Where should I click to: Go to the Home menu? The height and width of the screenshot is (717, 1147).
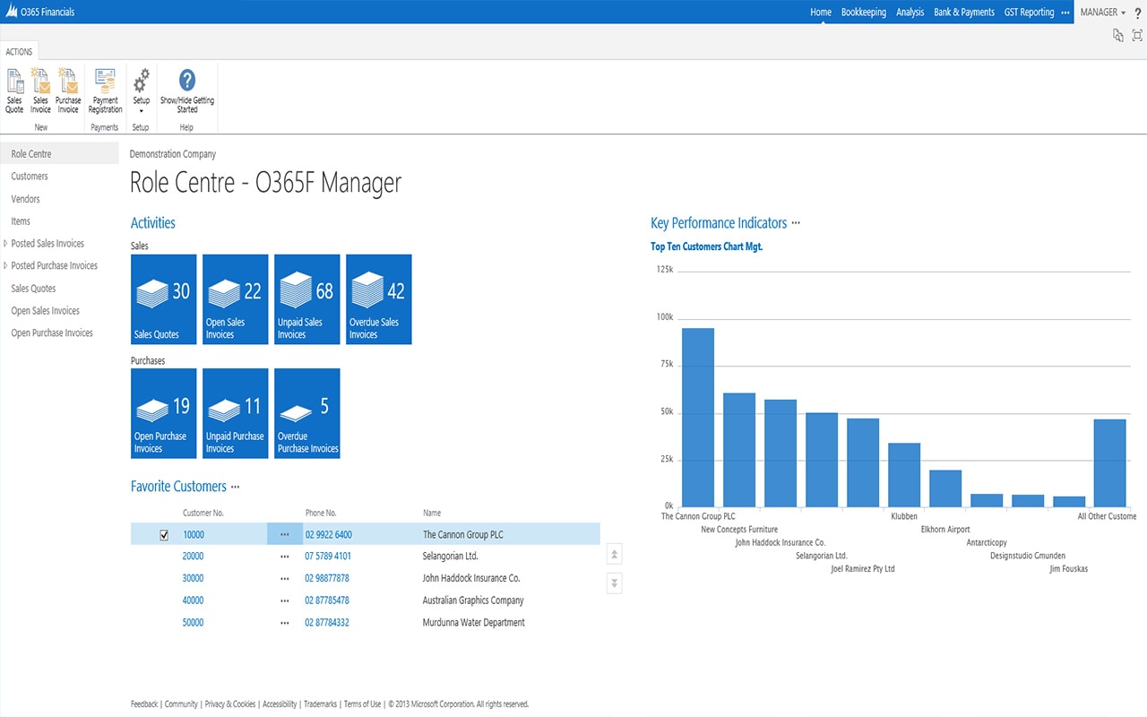821,13
